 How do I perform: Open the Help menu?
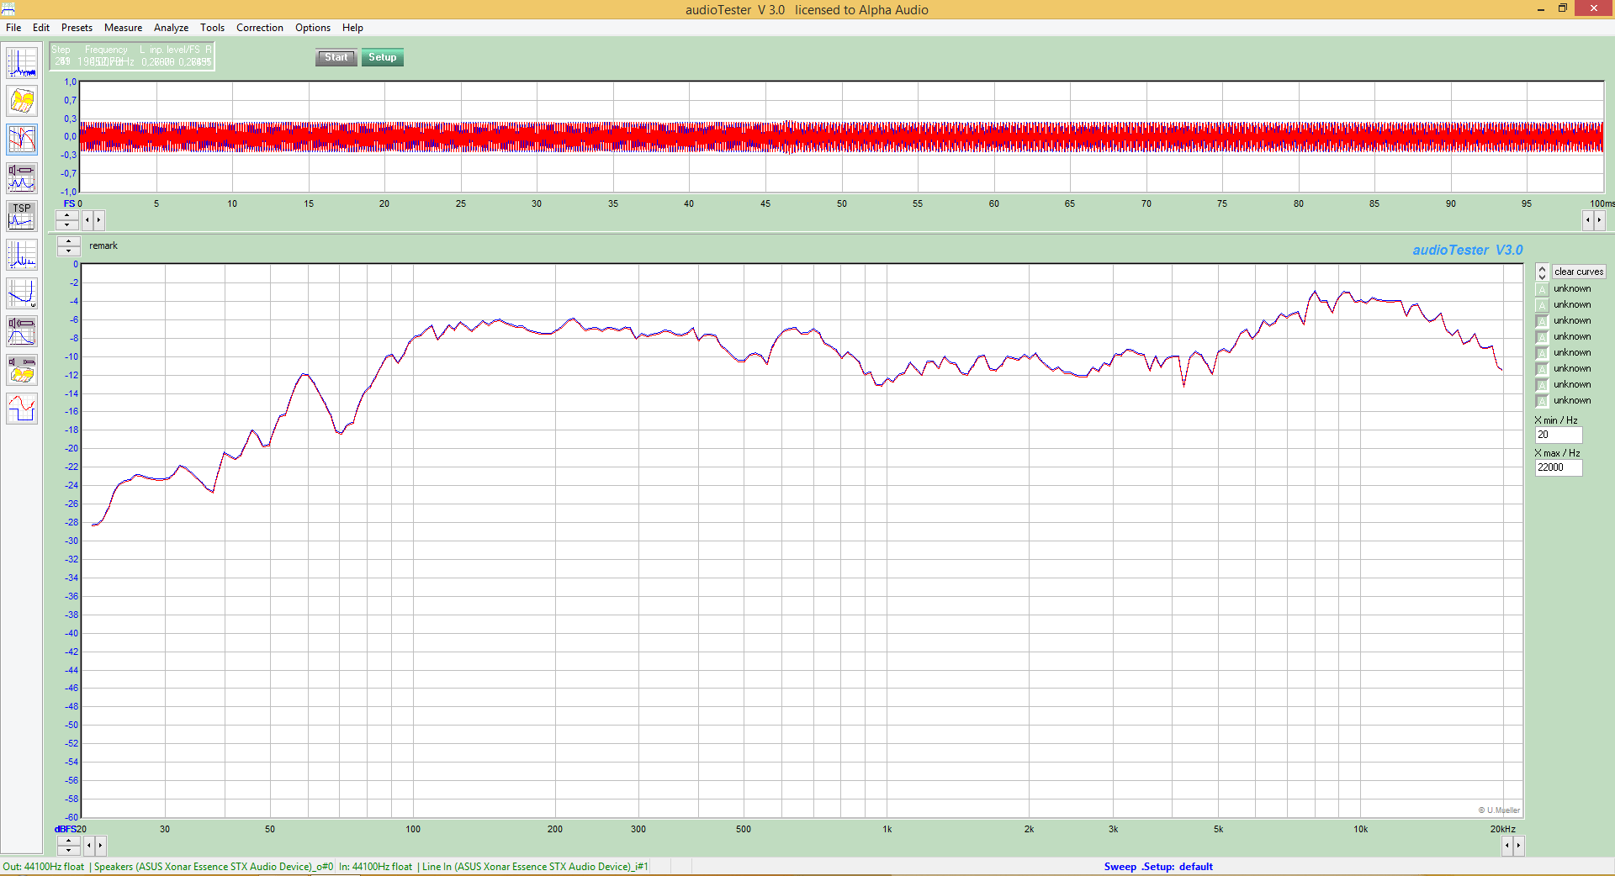[352, 28]
